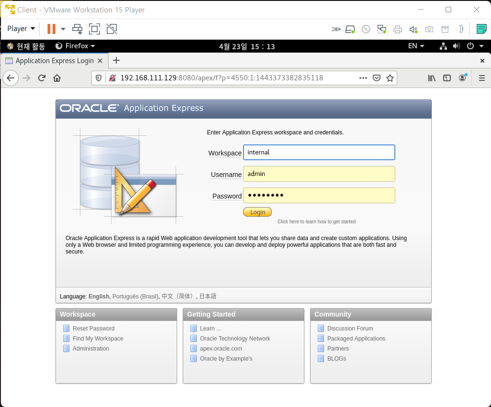Open the power system menu icon
Image resolution: width=491 pixels, height=407 pixels.
click(470, 46)
